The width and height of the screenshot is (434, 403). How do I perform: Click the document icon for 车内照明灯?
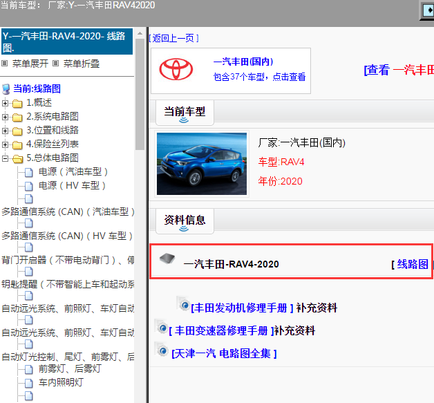(29, 383)
